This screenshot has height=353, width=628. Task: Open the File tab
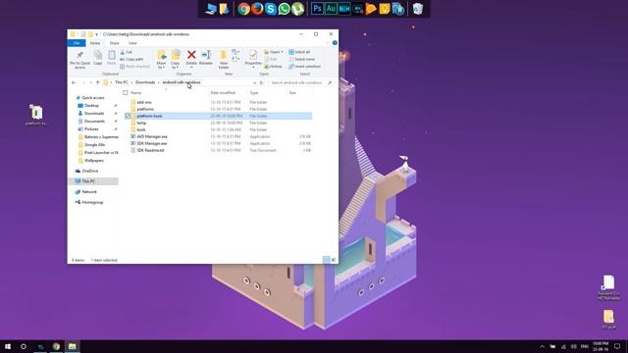[x=77, y=43]
